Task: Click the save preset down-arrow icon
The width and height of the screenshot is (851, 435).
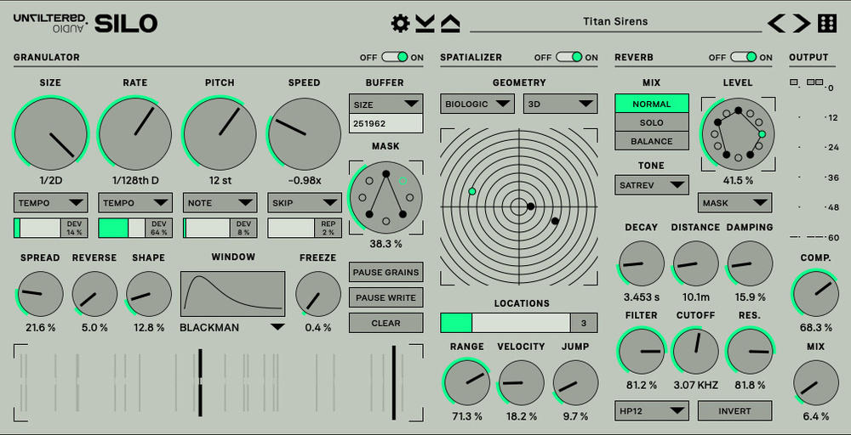Action: point(425,23)
